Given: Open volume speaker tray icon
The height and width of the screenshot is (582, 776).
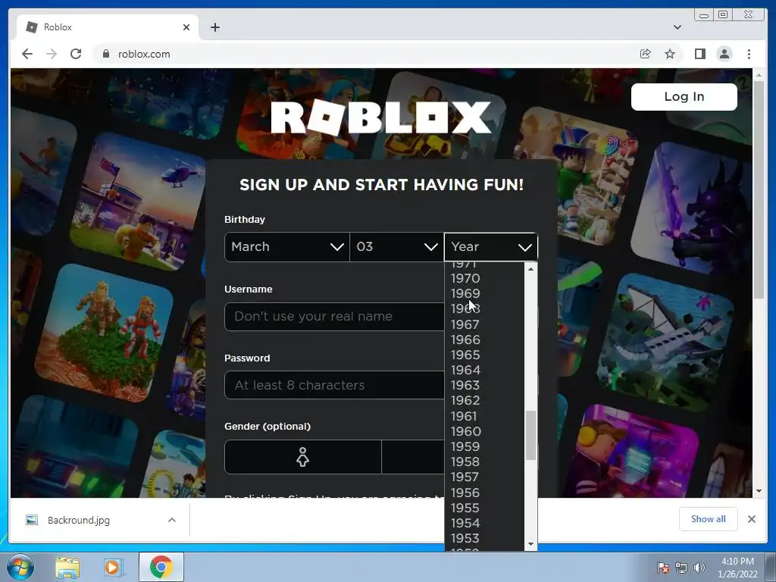Looking at the screenshot, I should [x=699, y=568].
